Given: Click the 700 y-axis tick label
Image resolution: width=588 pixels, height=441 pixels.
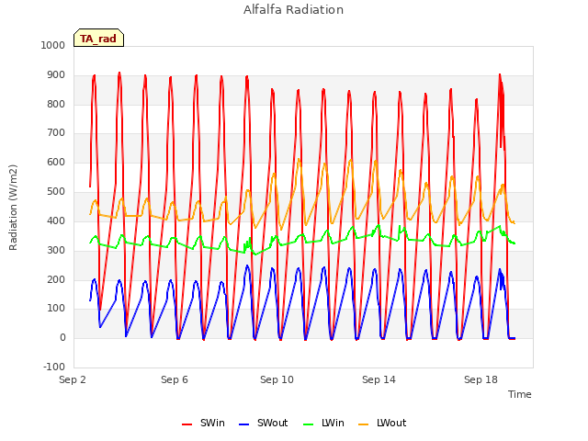Looking at the screenshot, I should 56,132.
